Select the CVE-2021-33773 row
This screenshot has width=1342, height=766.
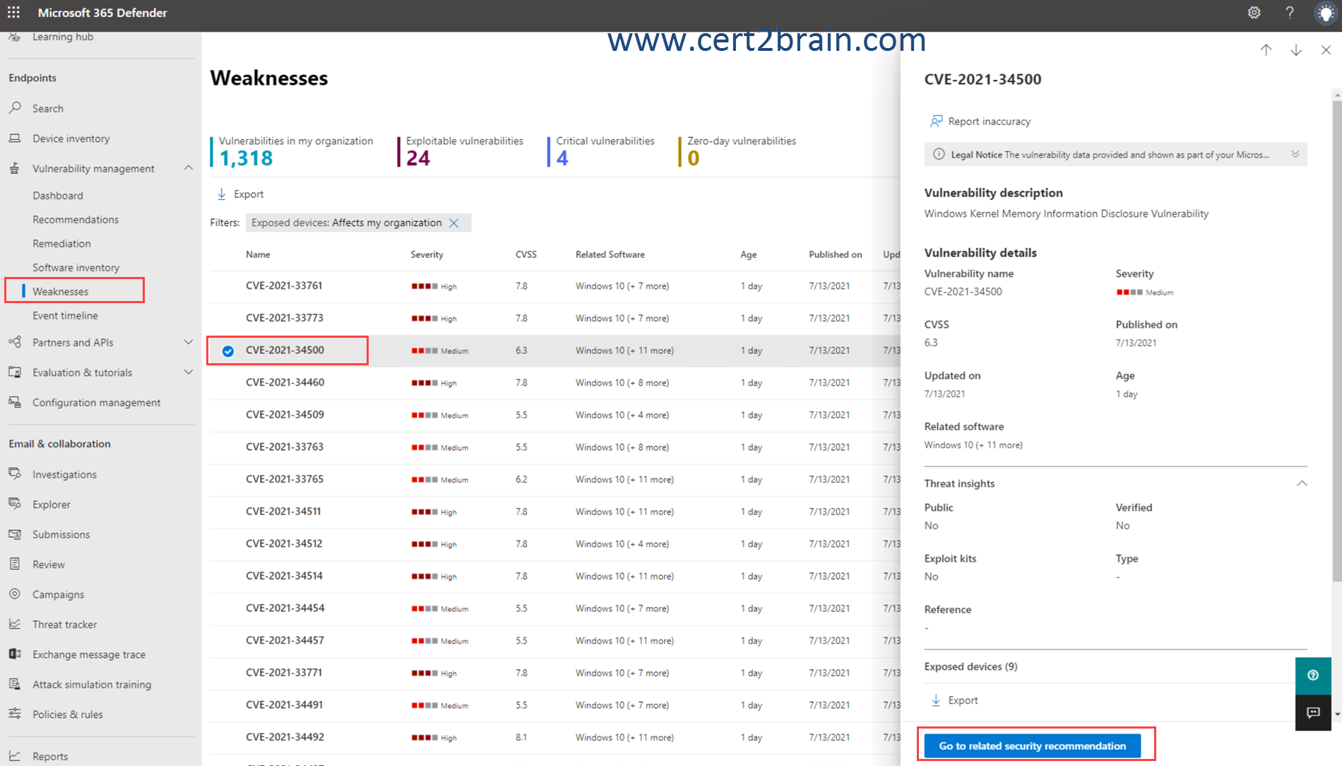554,319
